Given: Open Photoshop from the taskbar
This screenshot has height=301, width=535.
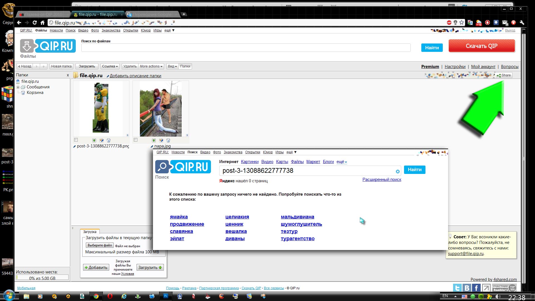Looking at the screenshot, I should click(166, 296).
